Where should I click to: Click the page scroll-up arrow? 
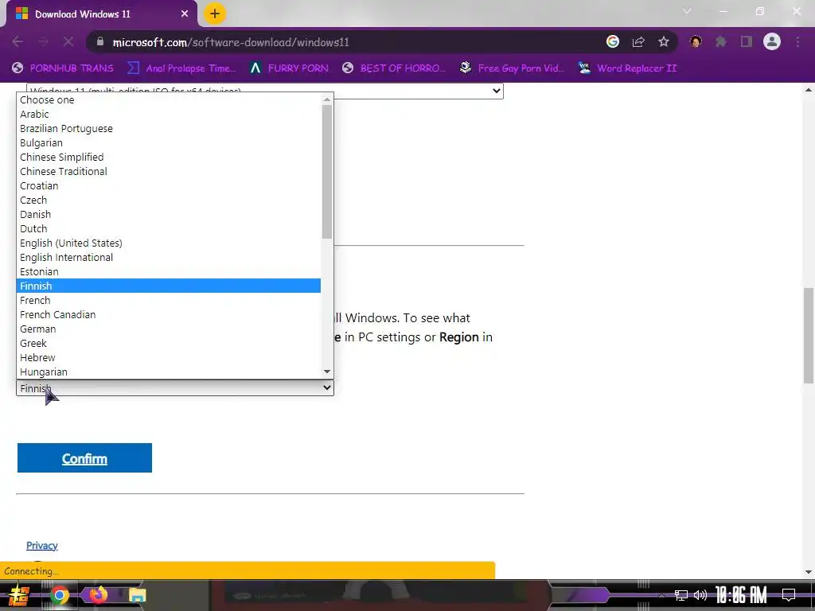(x=809, y=90)
